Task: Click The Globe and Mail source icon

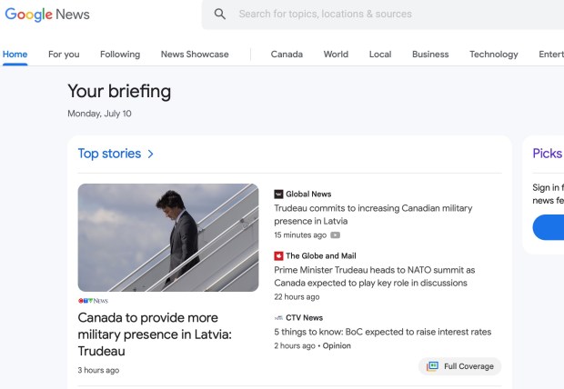Action: point(279,256)
